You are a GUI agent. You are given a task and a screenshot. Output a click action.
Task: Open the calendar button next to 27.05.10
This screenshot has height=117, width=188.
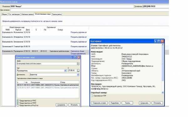pyautogui.click(x=78, y=71)
